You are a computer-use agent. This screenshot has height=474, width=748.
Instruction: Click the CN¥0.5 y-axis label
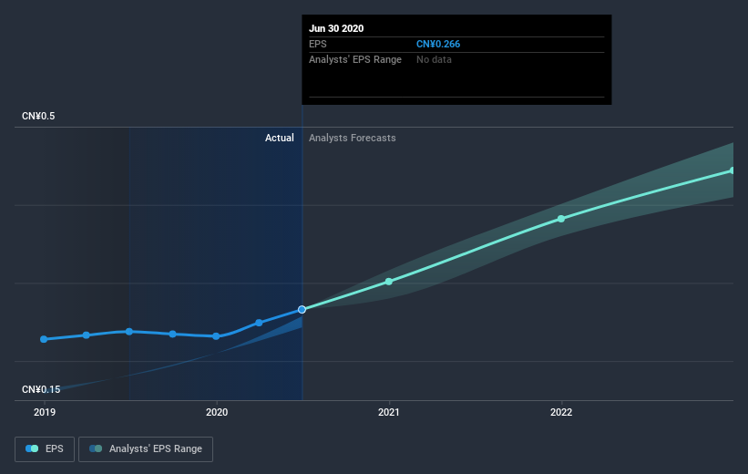coord(38,116)
